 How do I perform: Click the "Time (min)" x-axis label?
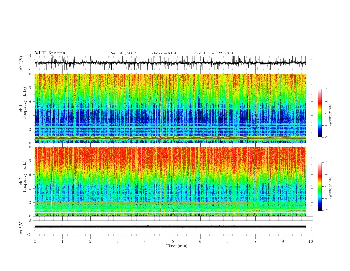(x=177, y=246)
